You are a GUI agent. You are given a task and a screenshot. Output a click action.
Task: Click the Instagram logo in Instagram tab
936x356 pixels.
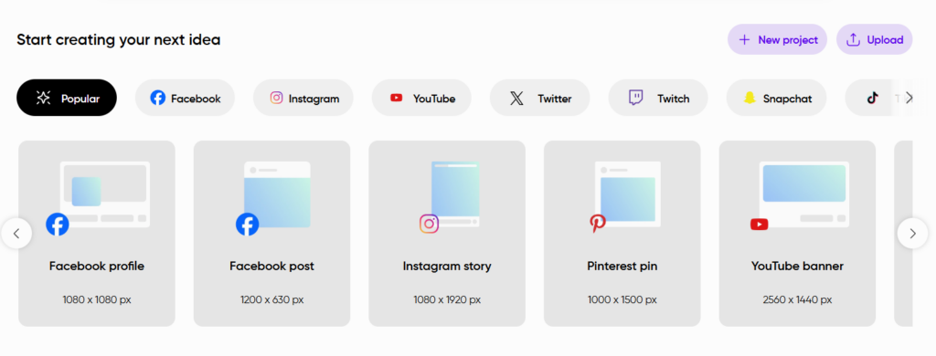coord(276,98)
